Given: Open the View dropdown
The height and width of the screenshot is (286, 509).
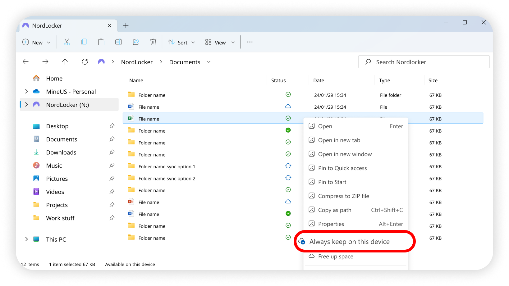Looking at the screenshot, I should click(220, 42).
